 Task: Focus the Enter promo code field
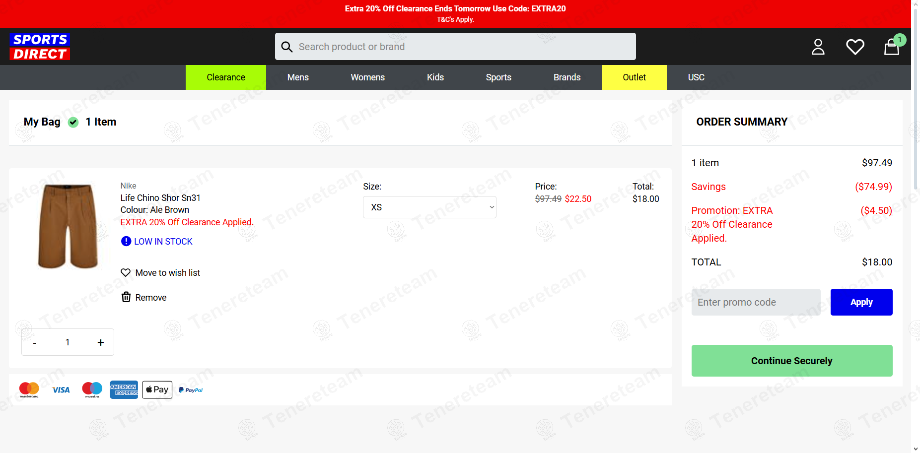[756, 302]
